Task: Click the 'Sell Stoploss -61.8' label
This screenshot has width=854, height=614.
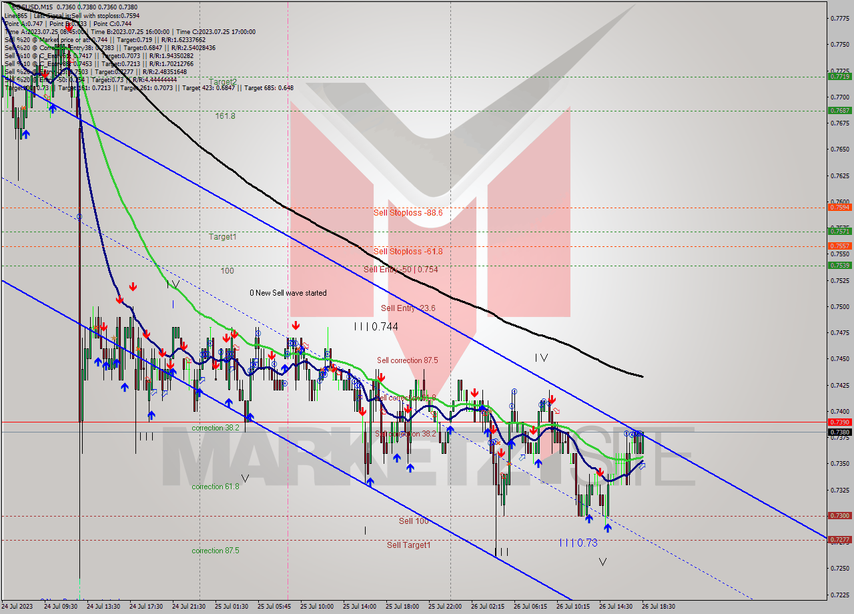Action: 408,252
